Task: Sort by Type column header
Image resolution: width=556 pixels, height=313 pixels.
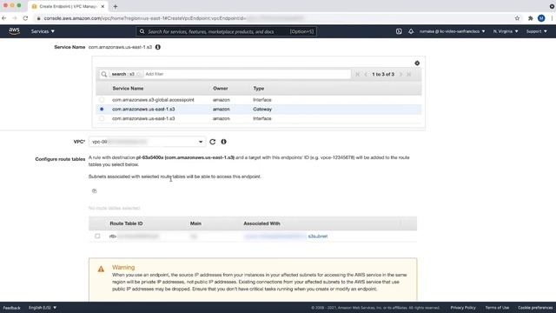Action: coord(259,89)
